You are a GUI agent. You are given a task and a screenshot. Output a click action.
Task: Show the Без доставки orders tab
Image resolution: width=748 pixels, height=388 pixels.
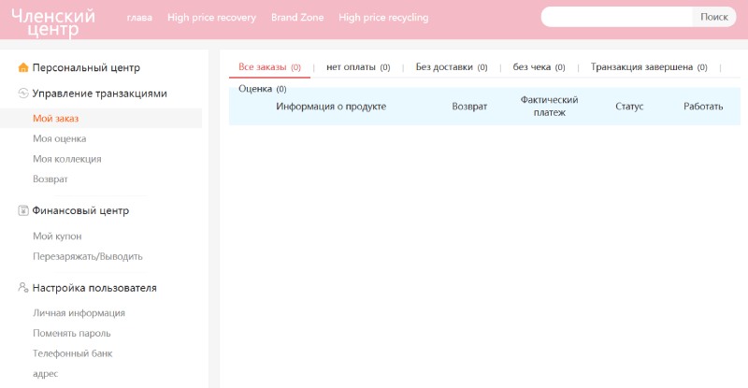(452, 67)
